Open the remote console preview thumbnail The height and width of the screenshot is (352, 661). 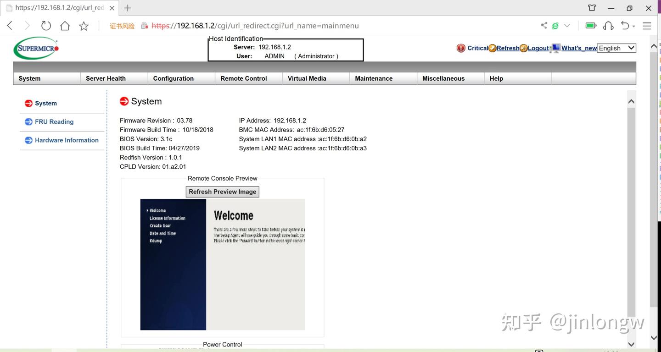tap(223, 264)
